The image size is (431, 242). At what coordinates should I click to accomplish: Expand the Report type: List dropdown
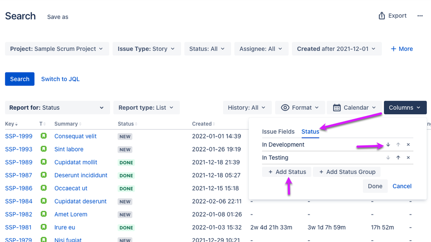[x=146, y=108]
